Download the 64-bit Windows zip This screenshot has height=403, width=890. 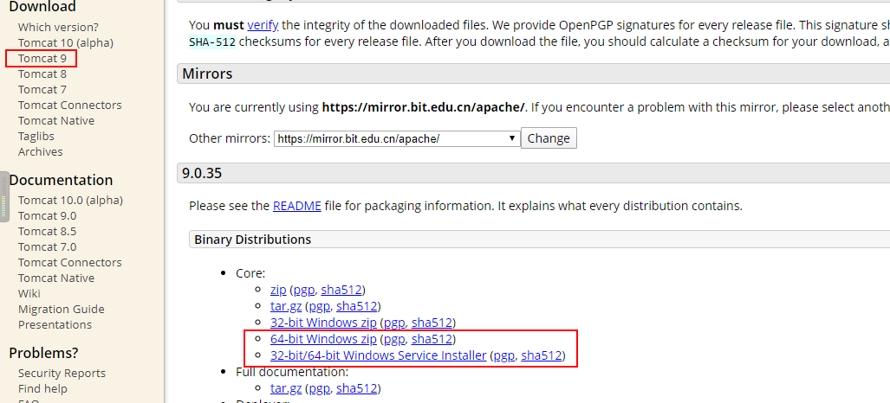tap(323, 339)
